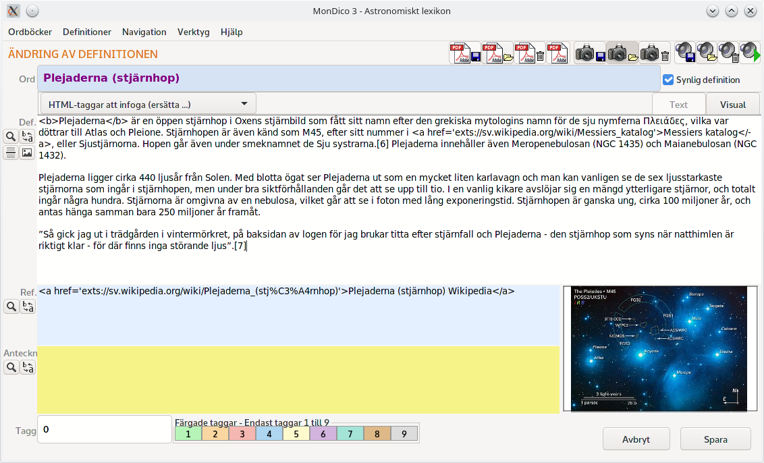This screenshot has height=463, width=764.
Task: Click the Spara button
Action: [715, 439]
